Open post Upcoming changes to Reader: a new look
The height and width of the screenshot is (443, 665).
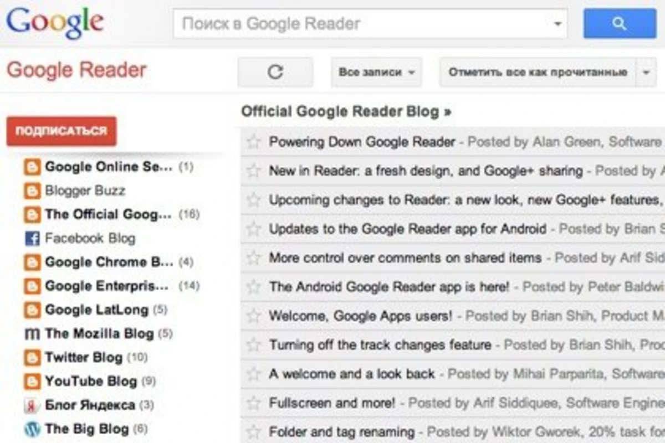pyautogui.click(x=467, y=200)
